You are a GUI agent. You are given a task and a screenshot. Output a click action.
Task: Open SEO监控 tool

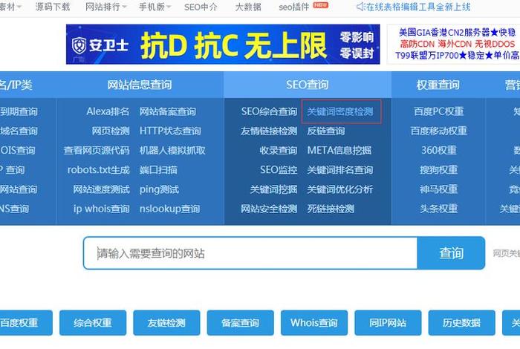coord(279,170)
